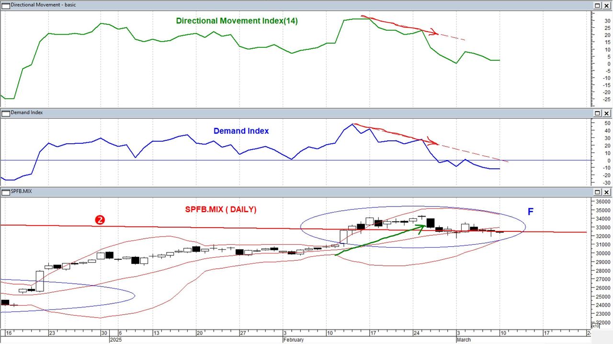The width and height of the screenshot is (613, 344).
Task: Maximize the Demand Index pane
Action: click(598, 113)
